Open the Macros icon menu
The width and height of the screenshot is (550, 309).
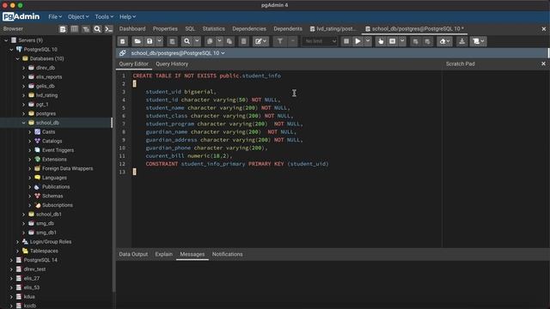pyautogui.click(x=479, y=41)
